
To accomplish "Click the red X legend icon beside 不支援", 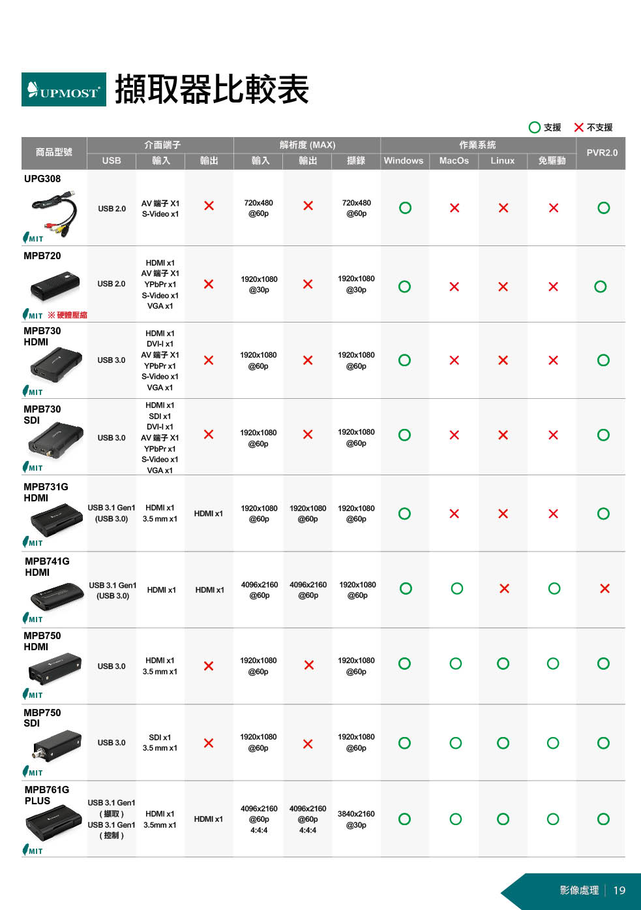I will pyautogui.click(x=578, y=127).
